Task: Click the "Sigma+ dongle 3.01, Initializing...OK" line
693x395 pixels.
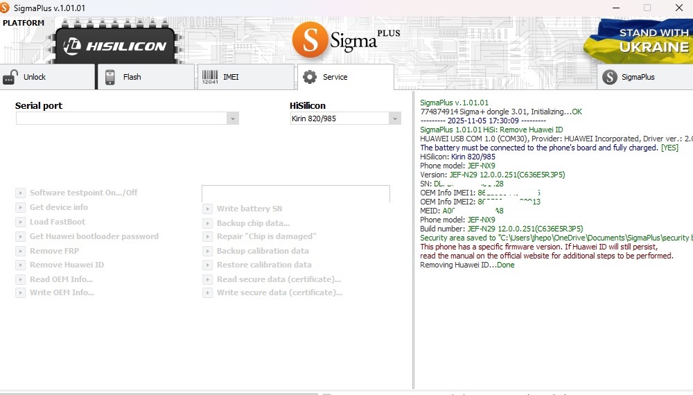Action: 501,112
